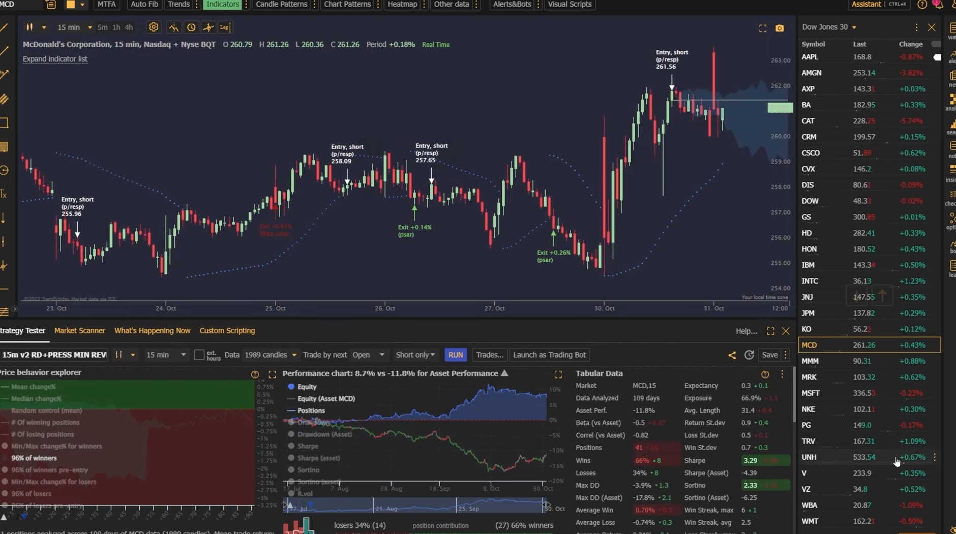This screenshot has width=956, height=534.
Task: Open strategy 15 min timeframe dropdown
Action: 166,355
